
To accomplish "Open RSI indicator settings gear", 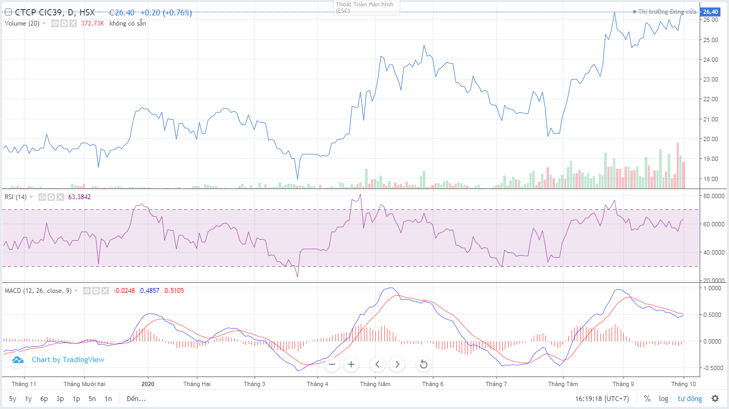I will (x=51, y=197).
